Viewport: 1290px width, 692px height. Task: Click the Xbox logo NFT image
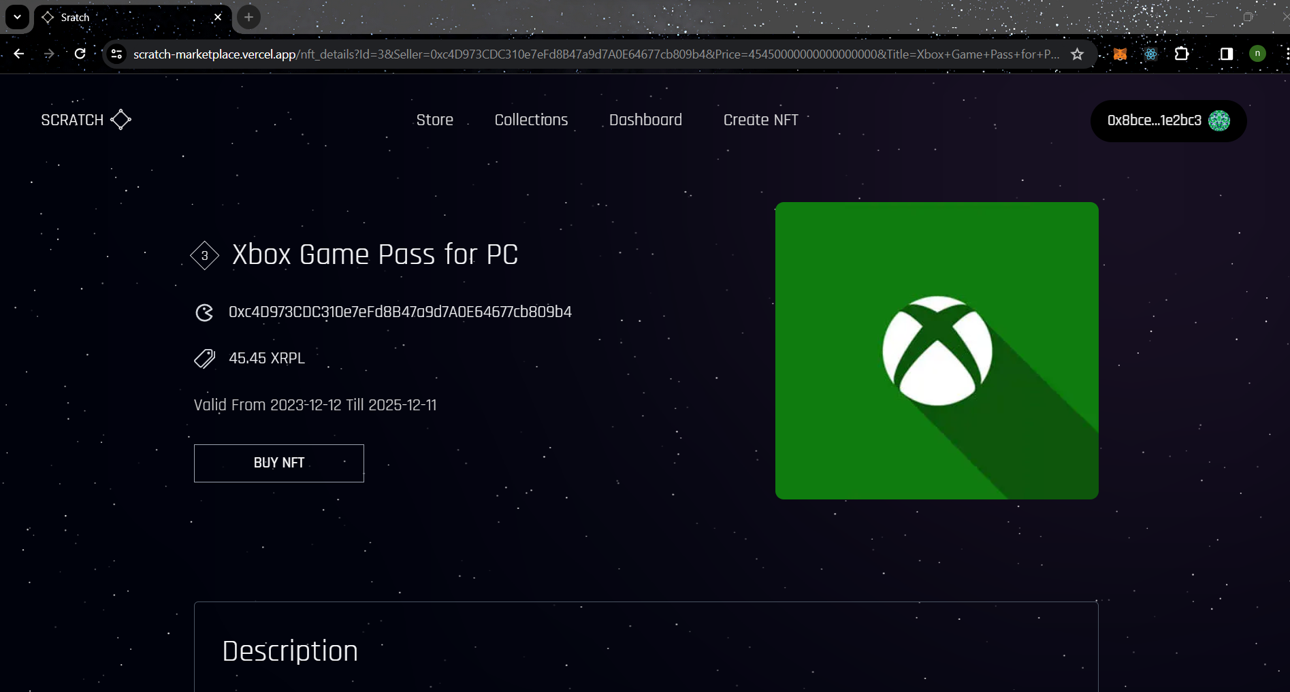[937, 350]
